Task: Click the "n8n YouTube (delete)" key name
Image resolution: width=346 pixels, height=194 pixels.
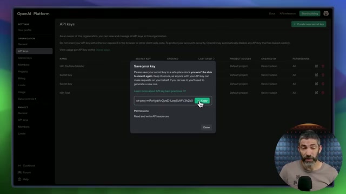Action: coord(72,66)
